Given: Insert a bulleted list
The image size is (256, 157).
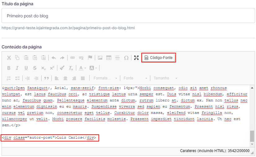Looking at the screenshot, I should [17, 78].
